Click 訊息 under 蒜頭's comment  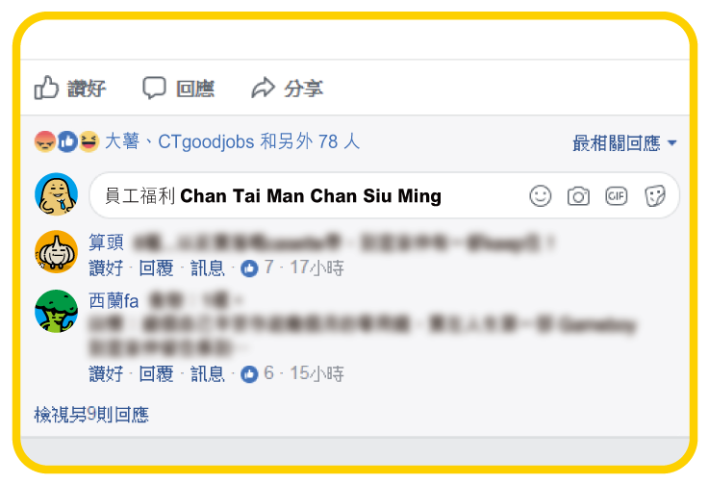point(208,268)
